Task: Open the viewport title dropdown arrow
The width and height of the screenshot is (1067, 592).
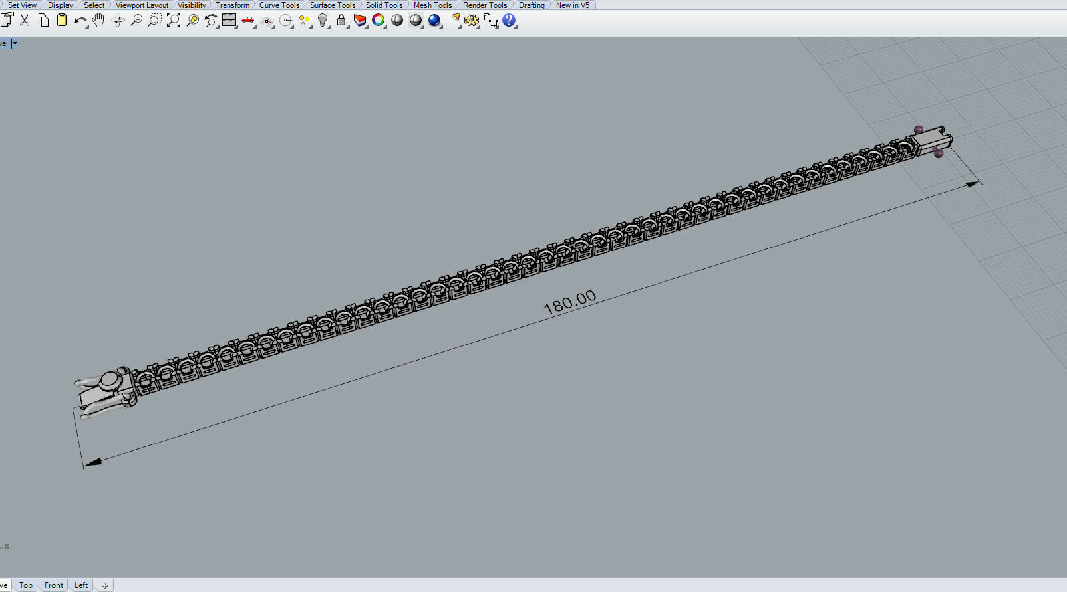Action: pyautogui.click(x=15, y=43)
